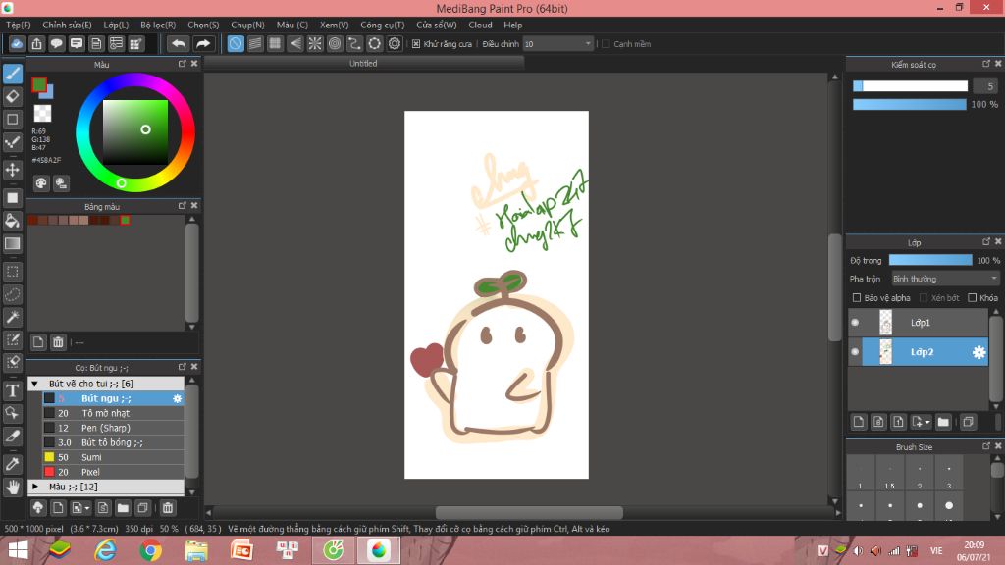
Task: Select the Lớp1 layer
Action: point(919,323)
